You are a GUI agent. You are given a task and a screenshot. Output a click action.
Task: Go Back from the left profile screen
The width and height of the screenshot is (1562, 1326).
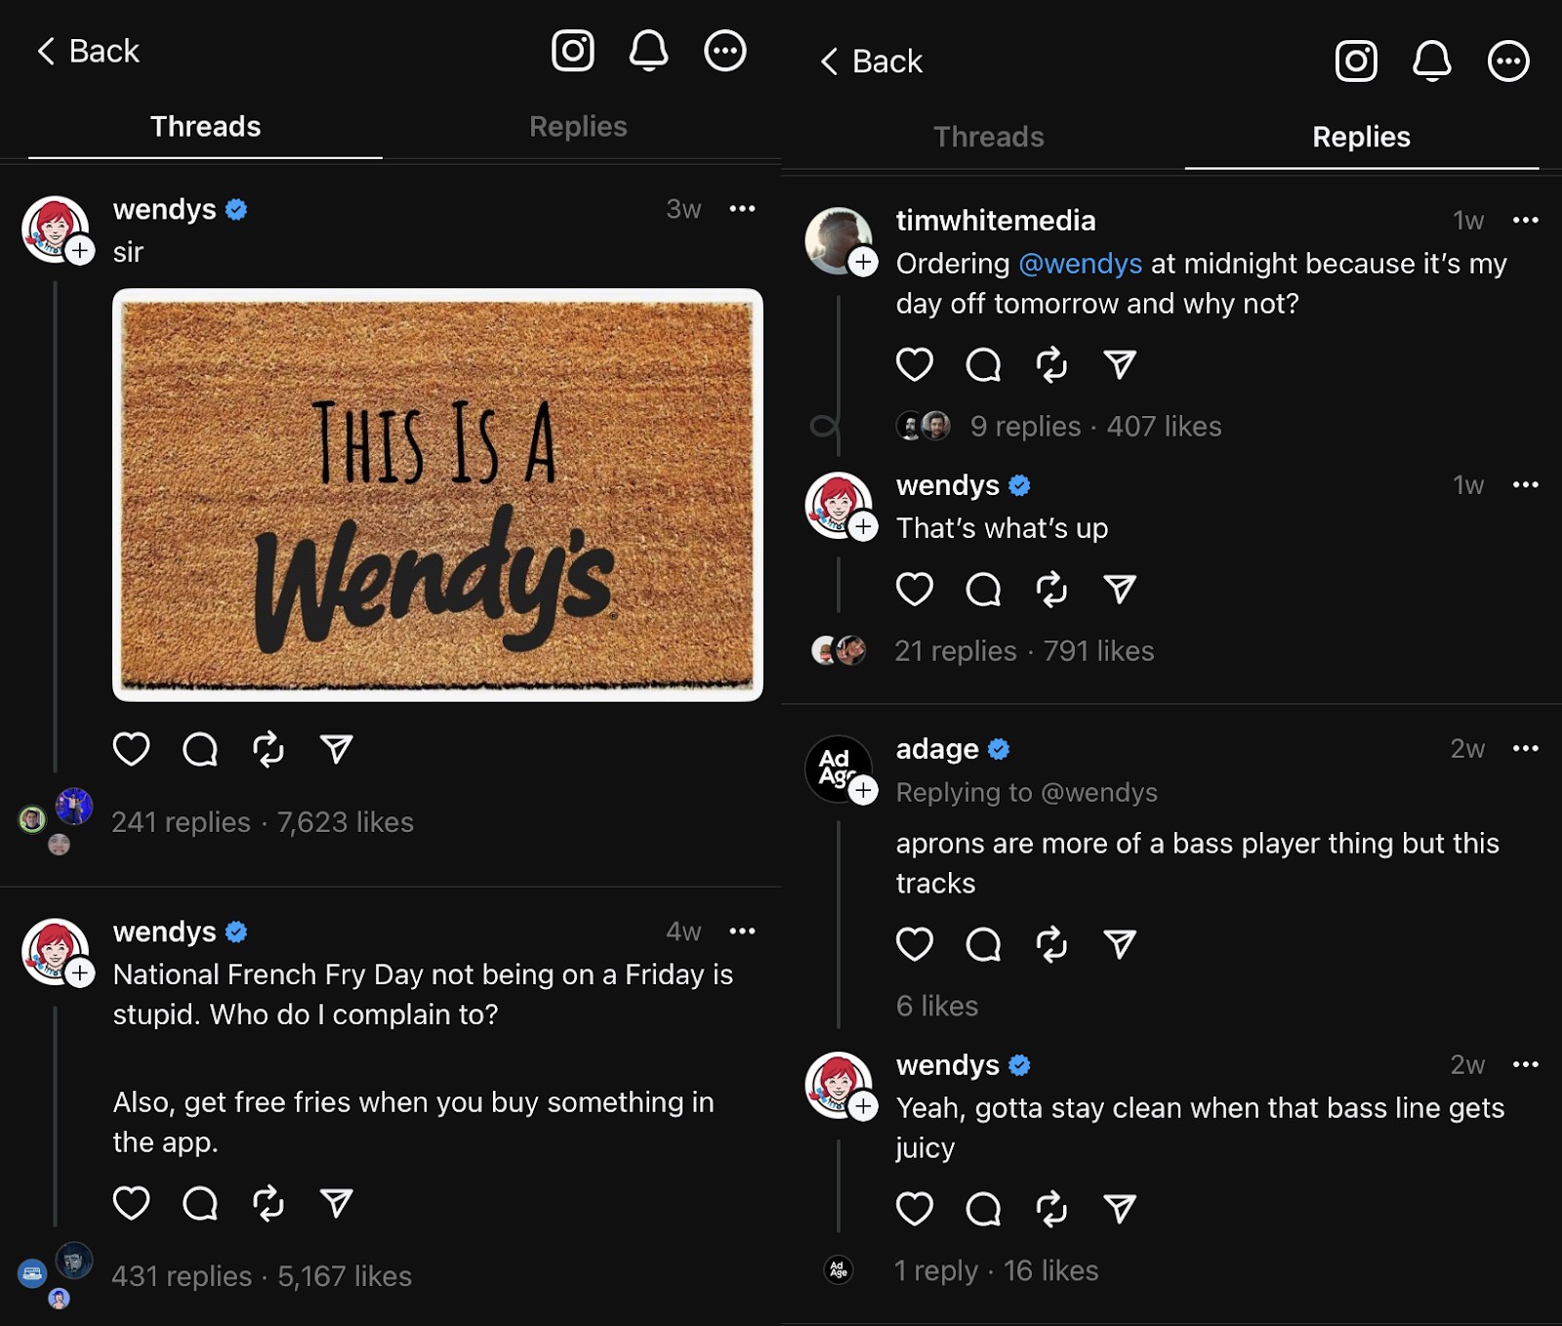(88, 51)
